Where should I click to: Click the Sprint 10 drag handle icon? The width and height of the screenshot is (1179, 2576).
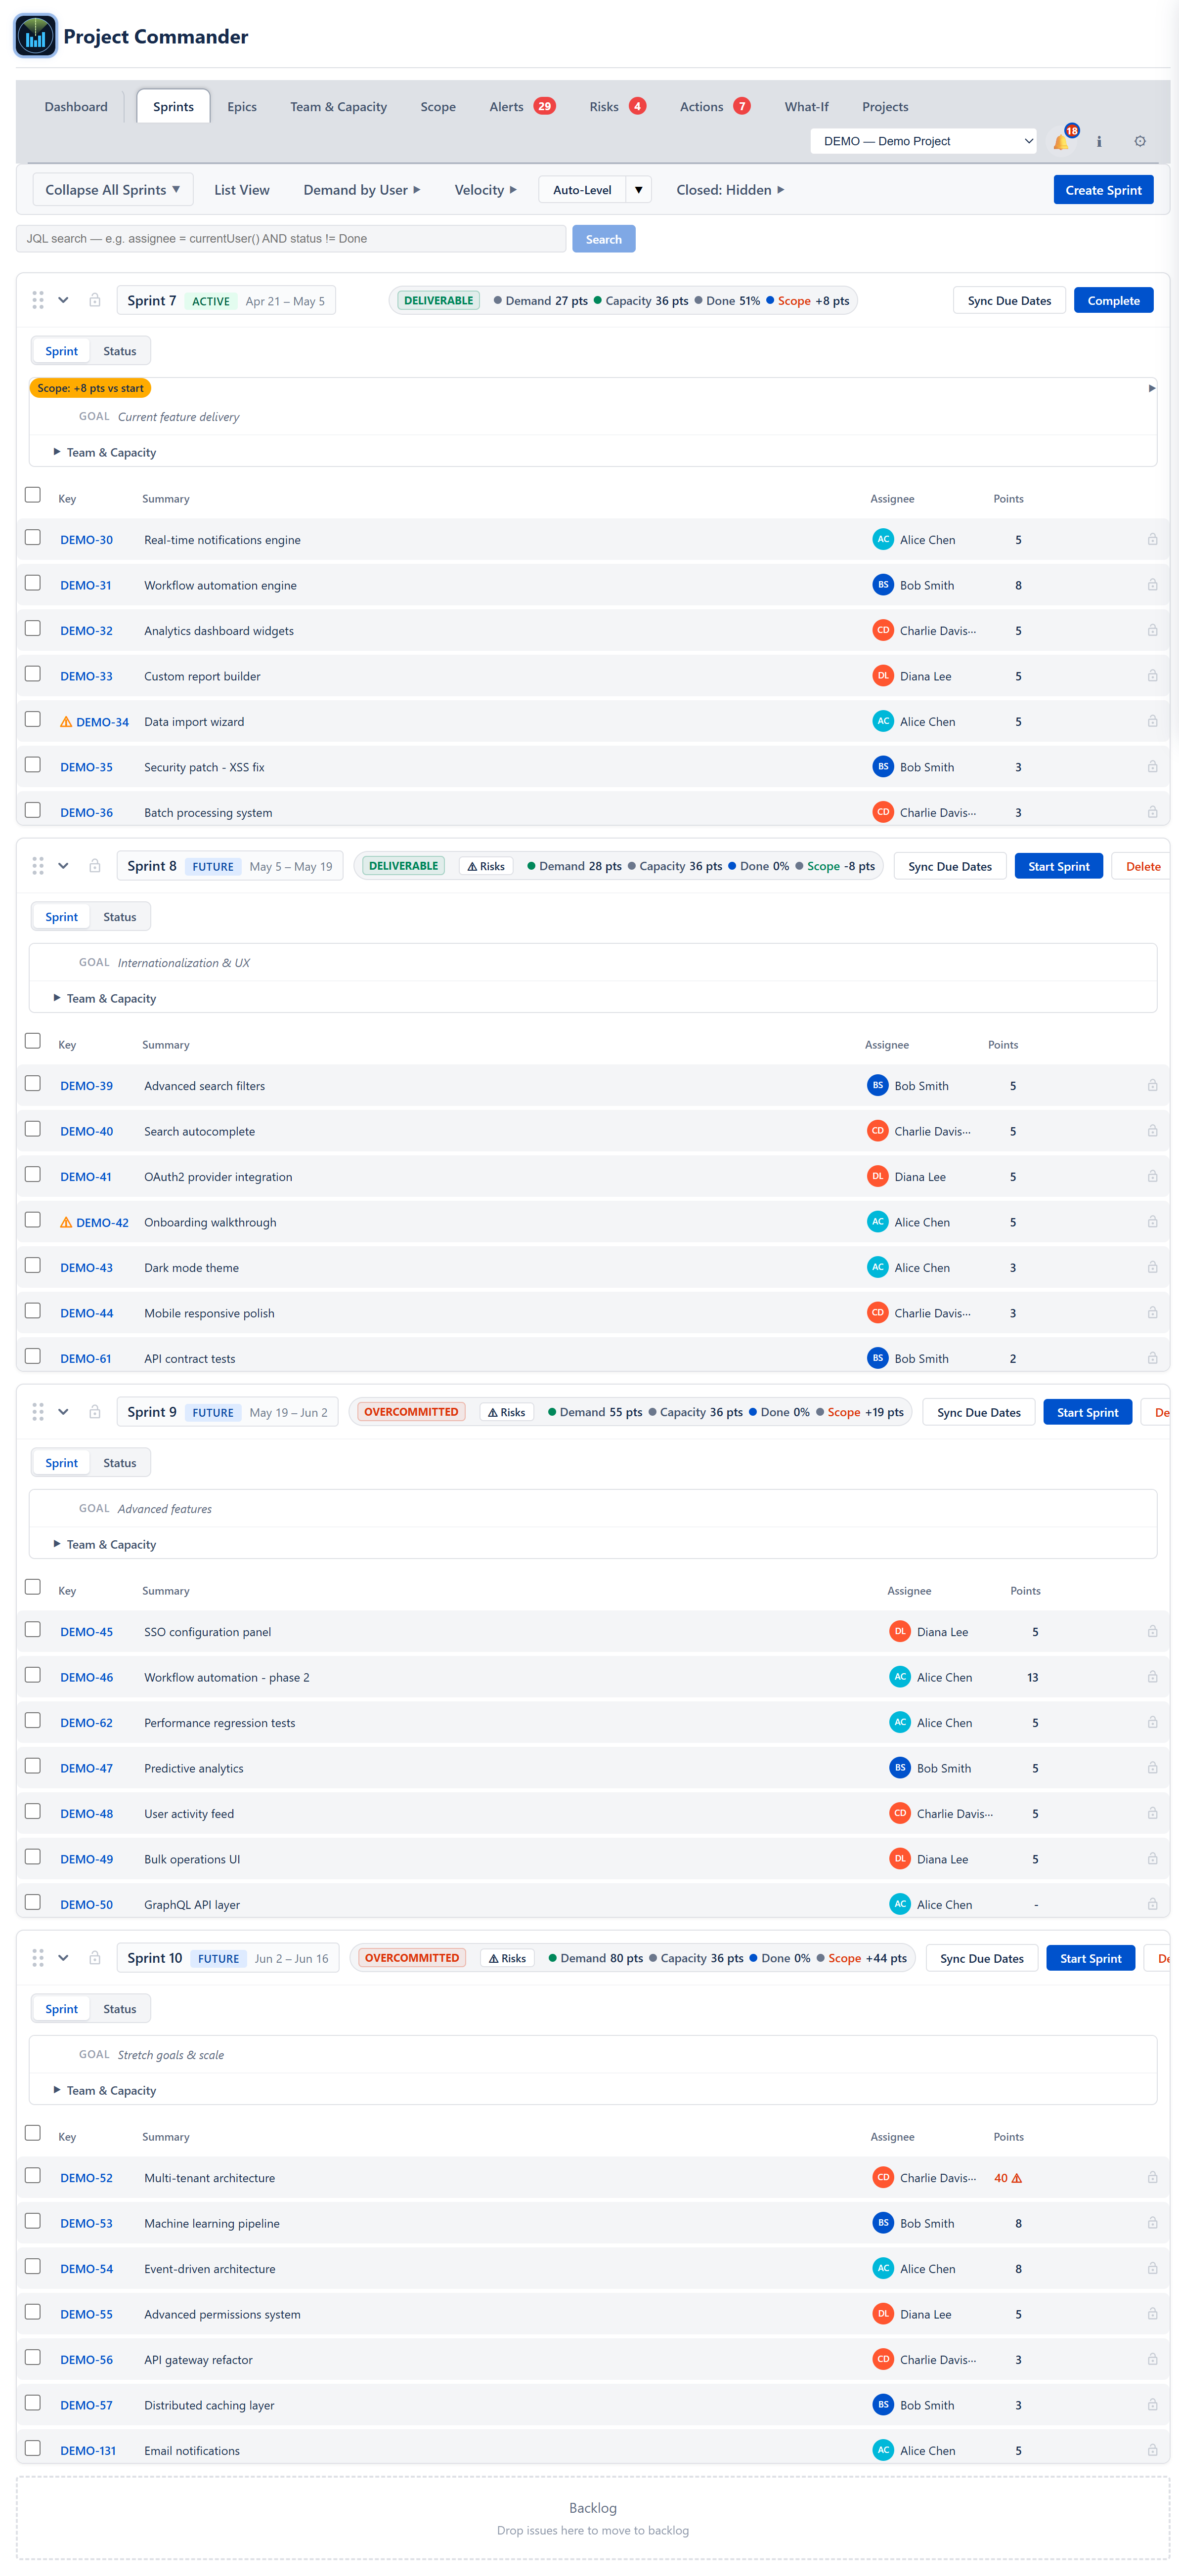tap(38, 1958)
